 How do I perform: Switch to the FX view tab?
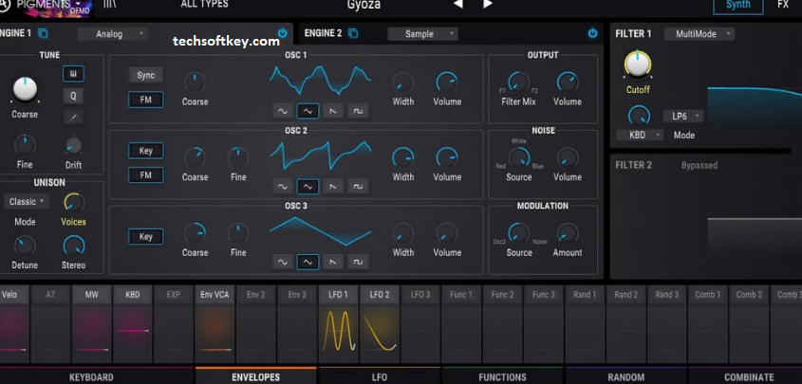[x=783, y=5]
